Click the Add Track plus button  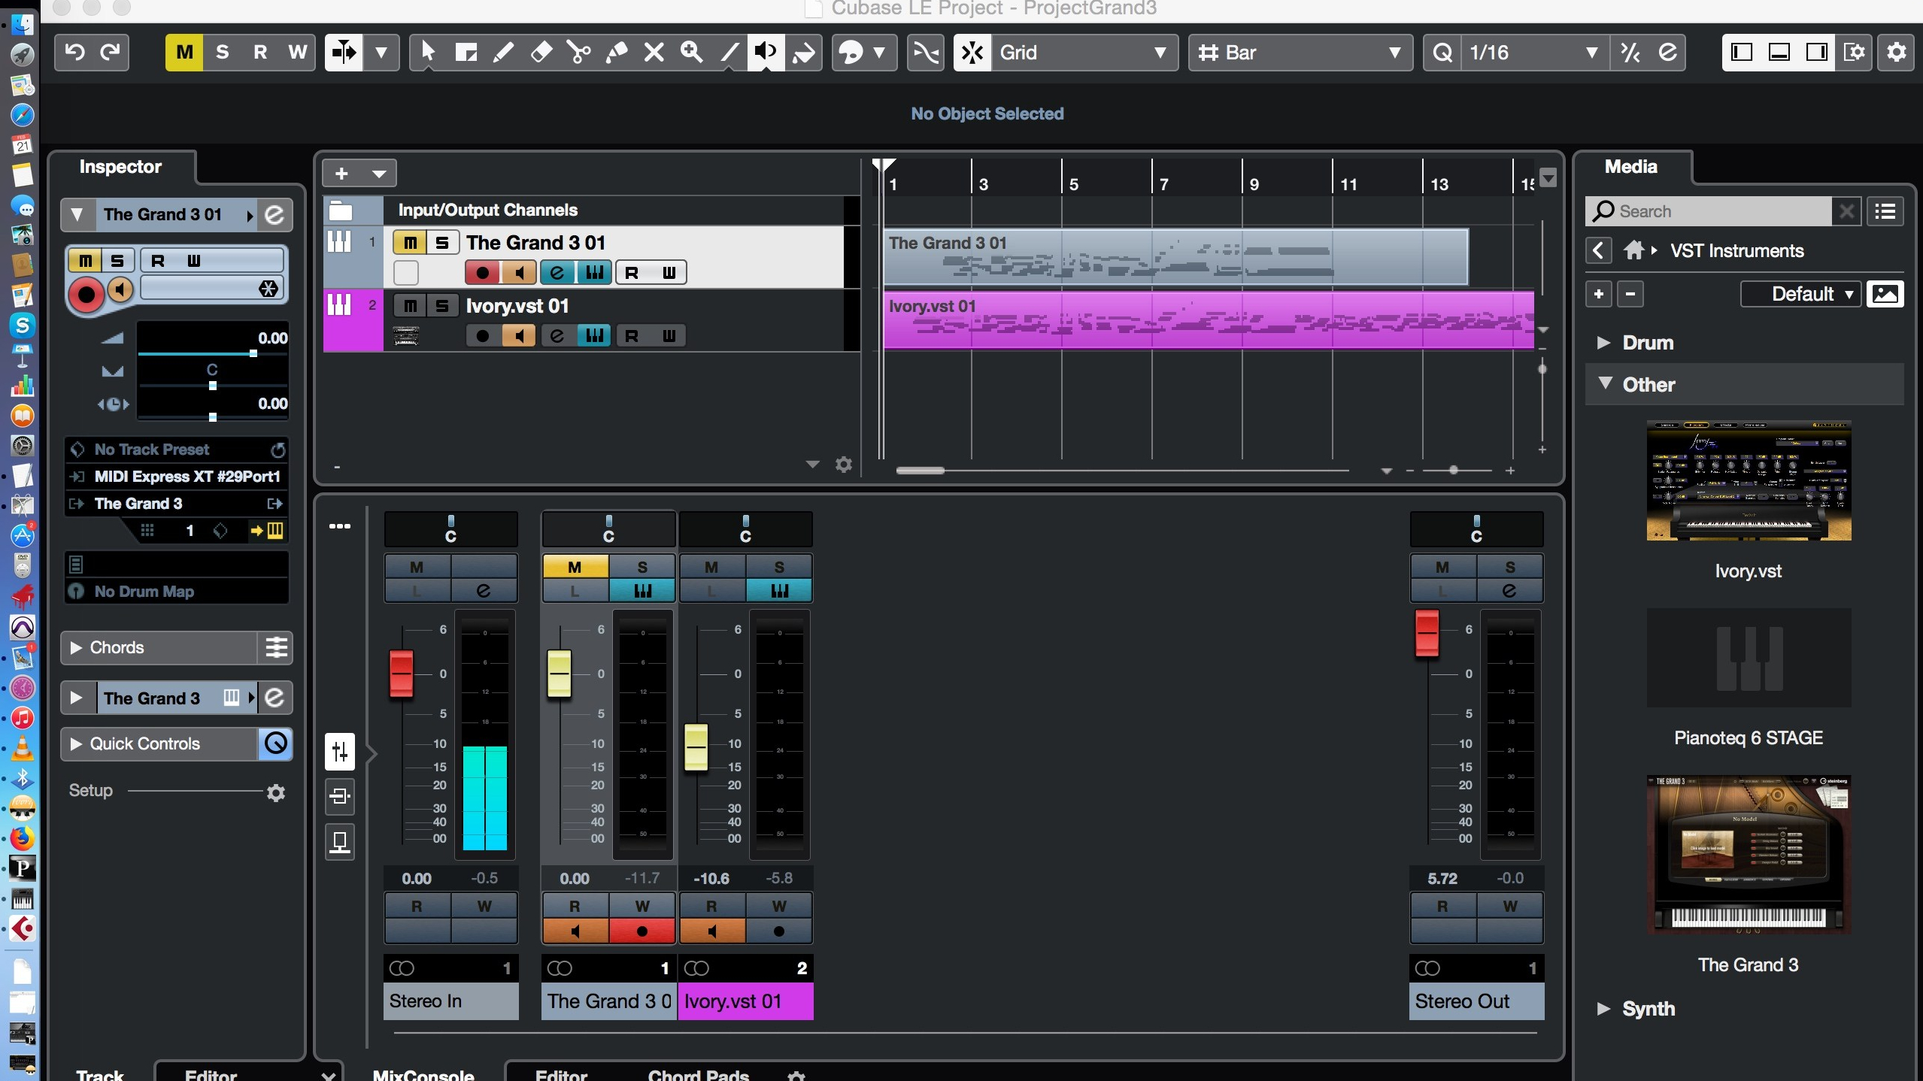coord(341,174)
